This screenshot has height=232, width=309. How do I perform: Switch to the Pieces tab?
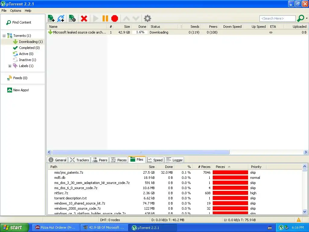pyautogui.click(x=119, y=160)
